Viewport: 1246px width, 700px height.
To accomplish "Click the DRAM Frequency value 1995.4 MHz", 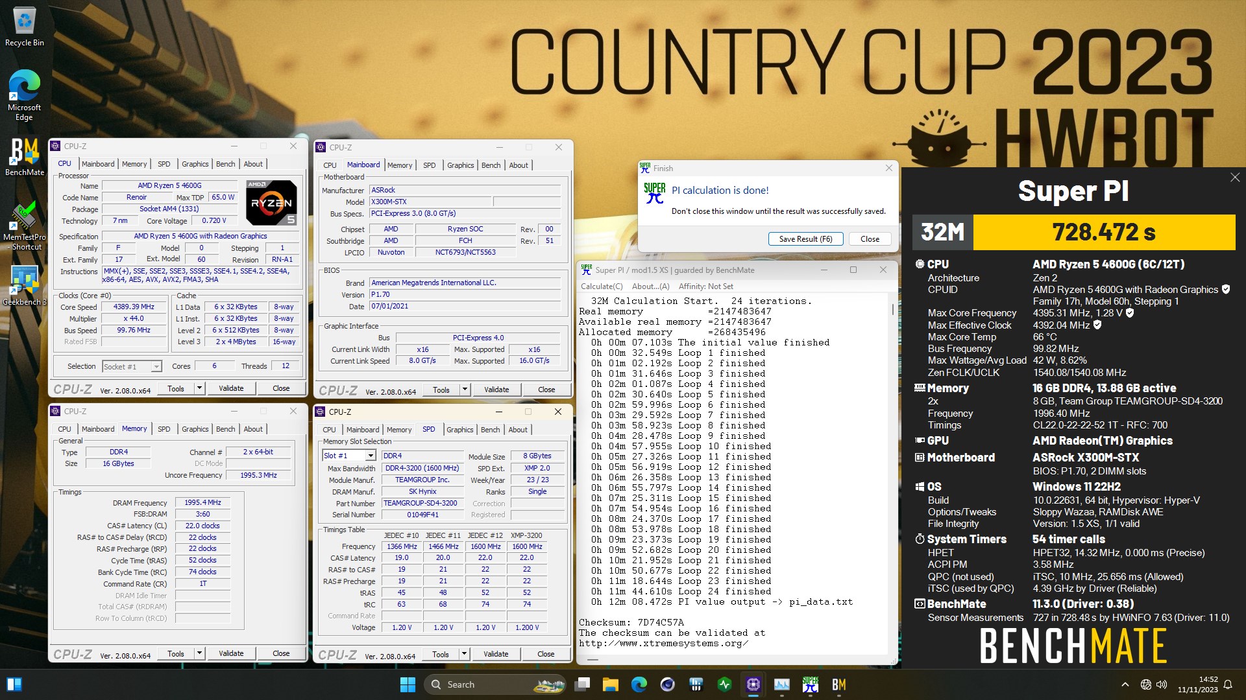I will point(202,502).
